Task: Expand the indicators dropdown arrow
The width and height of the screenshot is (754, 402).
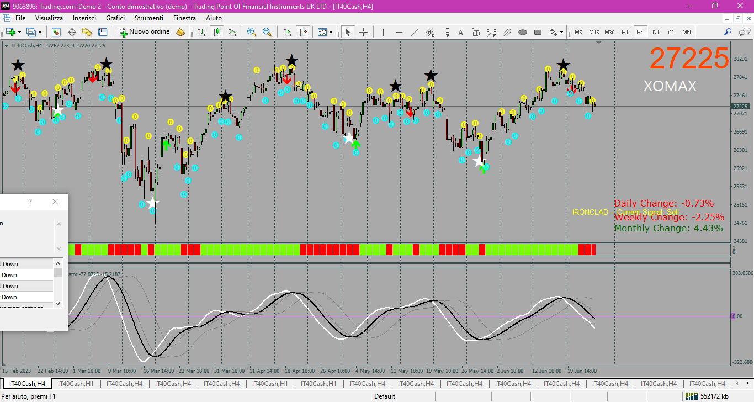Action: (x=331, y=32)
